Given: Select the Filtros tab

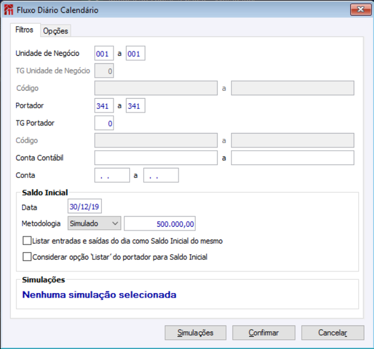Looking at the screenshot, I should point(24,30).
